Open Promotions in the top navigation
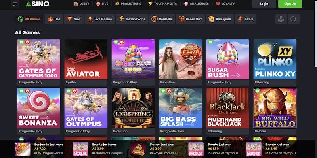This screenshot has width=317, height=158. pos(128,4)
